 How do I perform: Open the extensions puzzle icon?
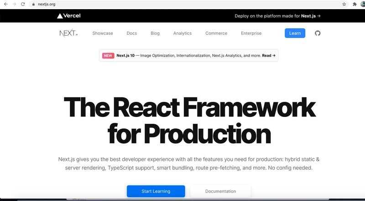click(355, 4)
